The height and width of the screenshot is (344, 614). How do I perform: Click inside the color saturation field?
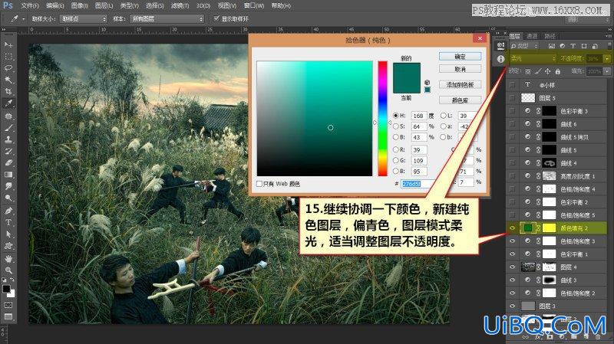315,119
